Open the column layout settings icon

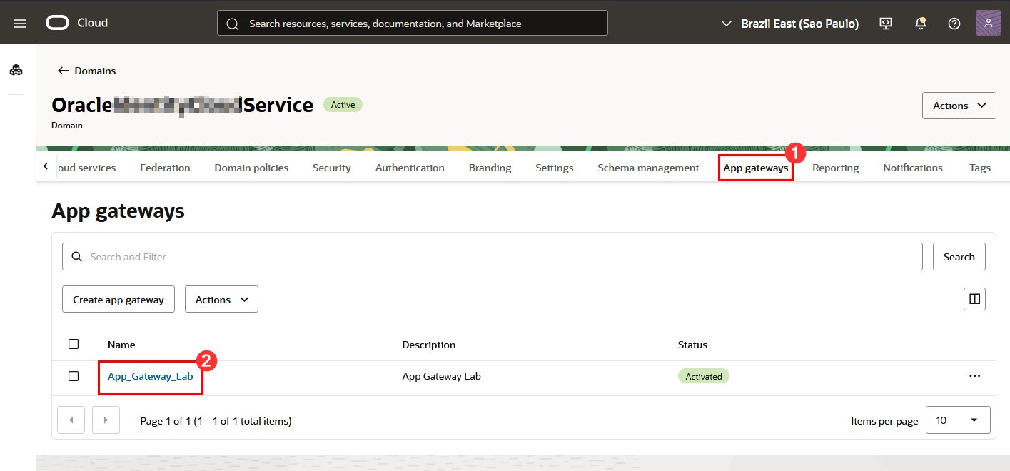tap(974, 299)
